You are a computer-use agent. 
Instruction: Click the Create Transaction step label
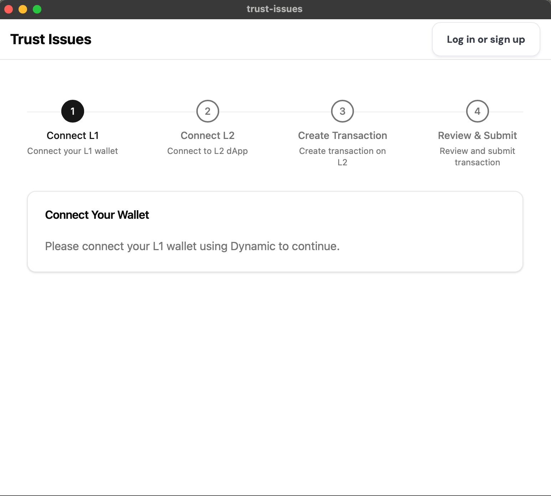click(x=343, y=135)
